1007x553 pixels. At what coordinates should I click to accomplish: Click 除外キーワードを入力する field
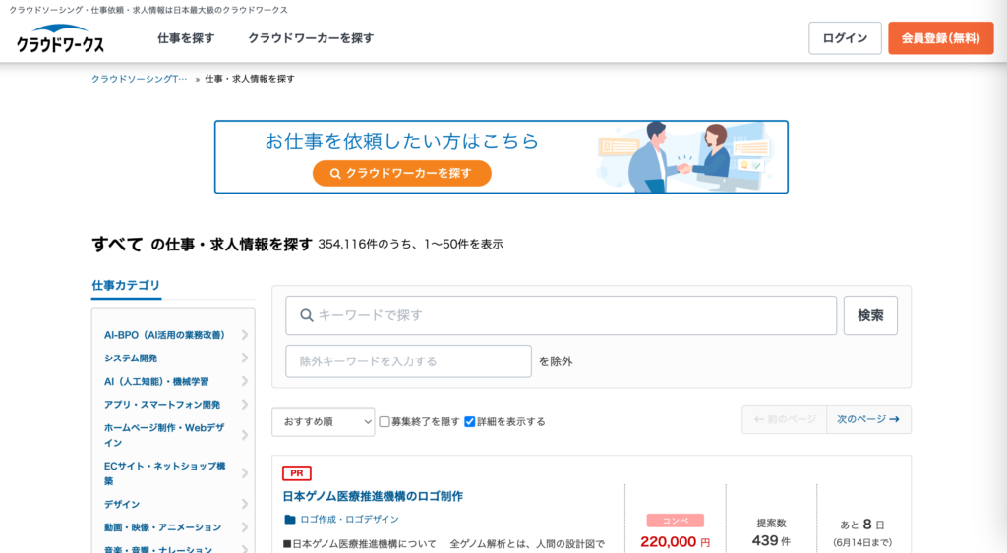click(x=408, y=361)
